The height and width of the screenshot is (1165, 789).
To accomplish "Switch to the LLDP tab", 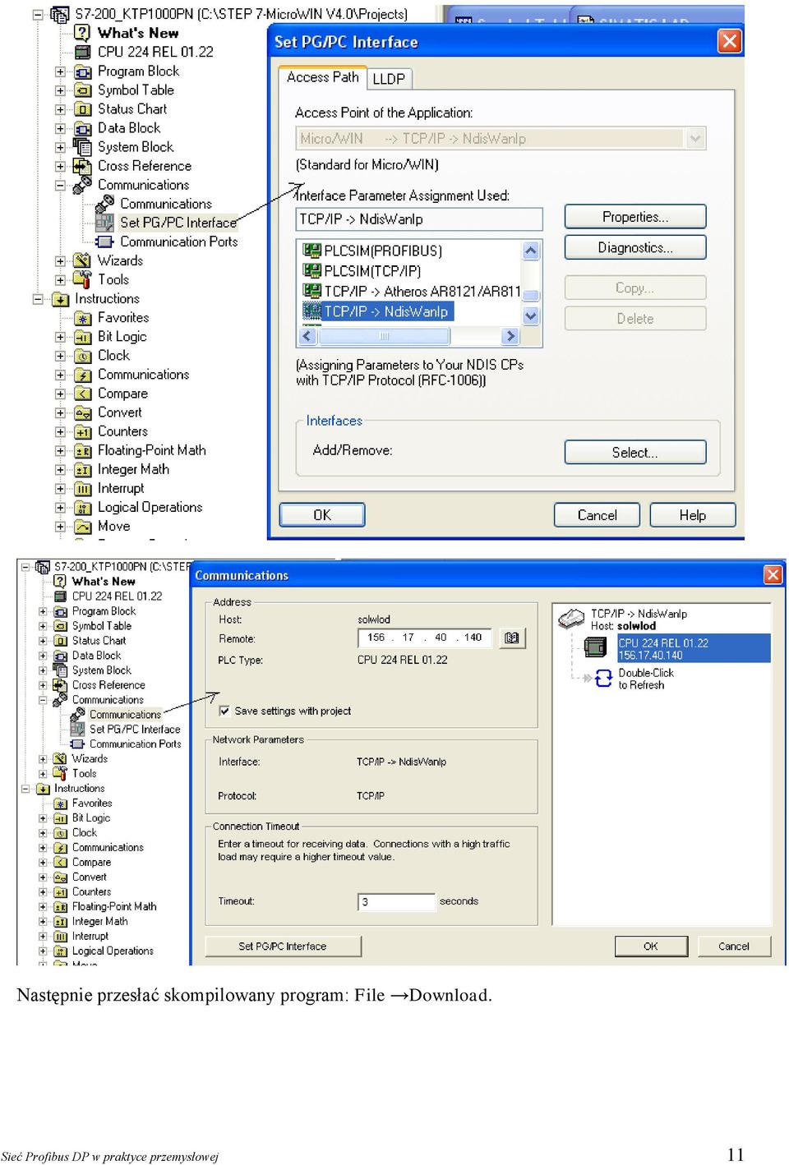I will [389, 79].
